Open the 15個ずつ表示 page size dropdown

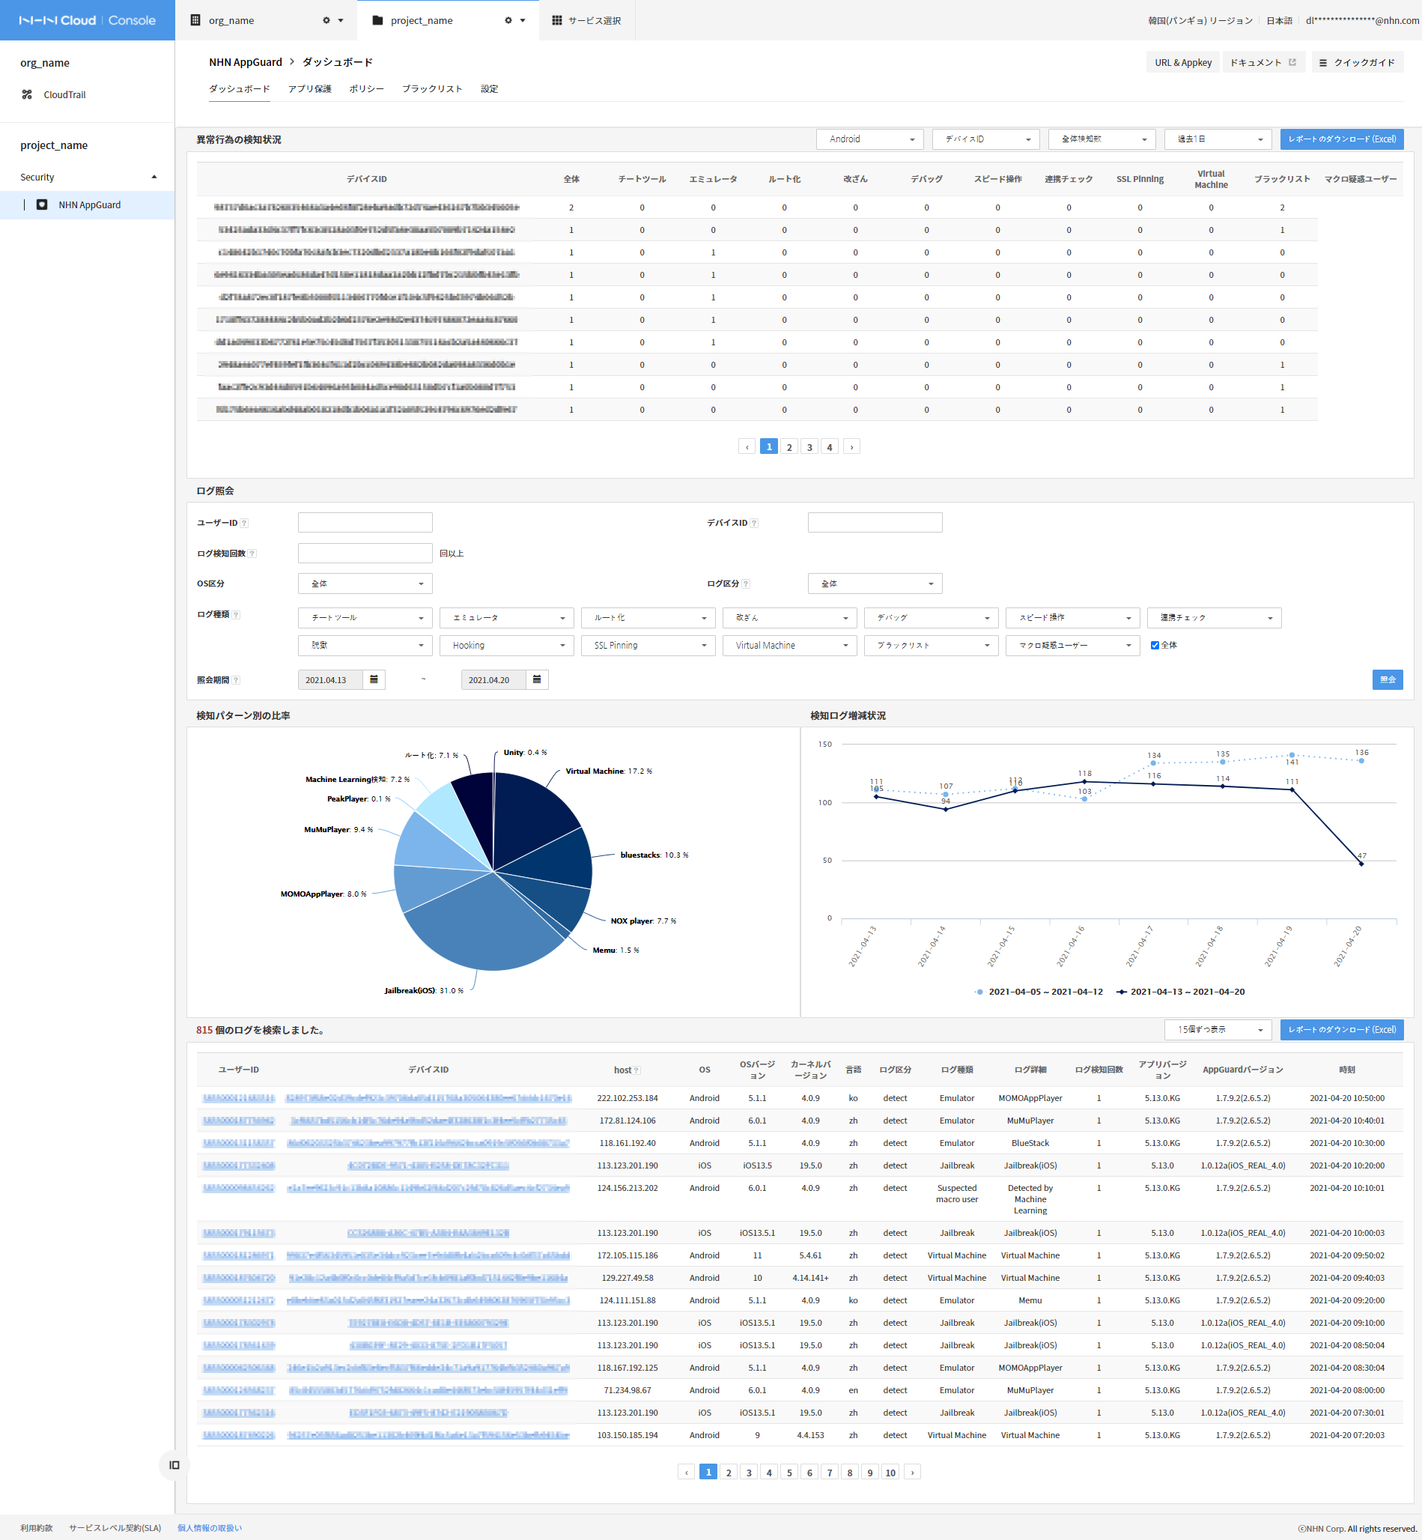tap(1218, 1030)
